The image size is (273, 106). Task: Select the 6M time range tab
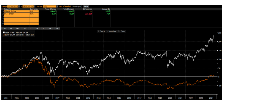[17, 29]
